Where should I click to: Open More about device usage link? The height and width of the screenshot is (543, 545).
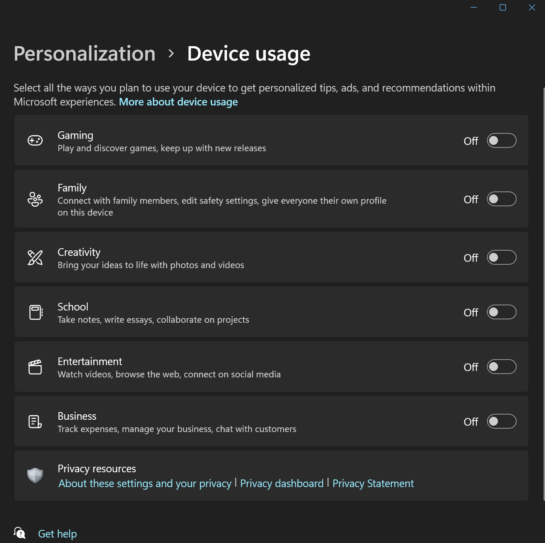[178, 102]
